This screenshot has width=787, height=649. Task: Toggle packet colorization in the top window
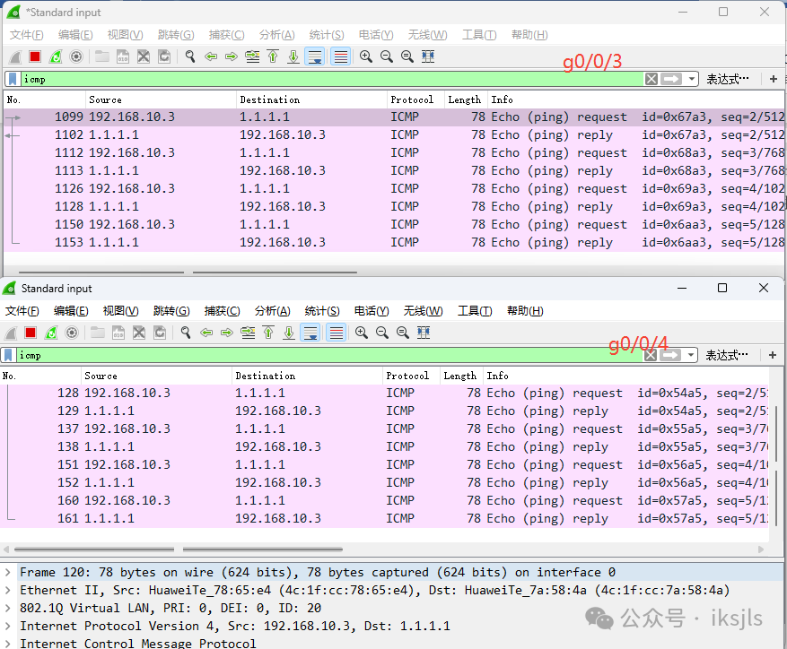pos(341,56)
